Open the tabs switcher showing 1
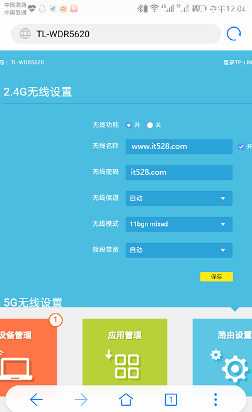The height and width of the screenshot is (412, 252). coord(171,400)
